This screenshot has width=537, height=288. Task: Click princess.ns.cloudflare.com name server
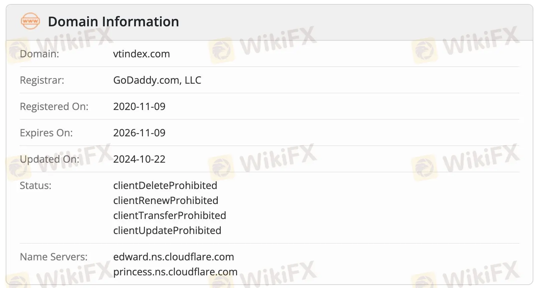click(x=175, y=272)
